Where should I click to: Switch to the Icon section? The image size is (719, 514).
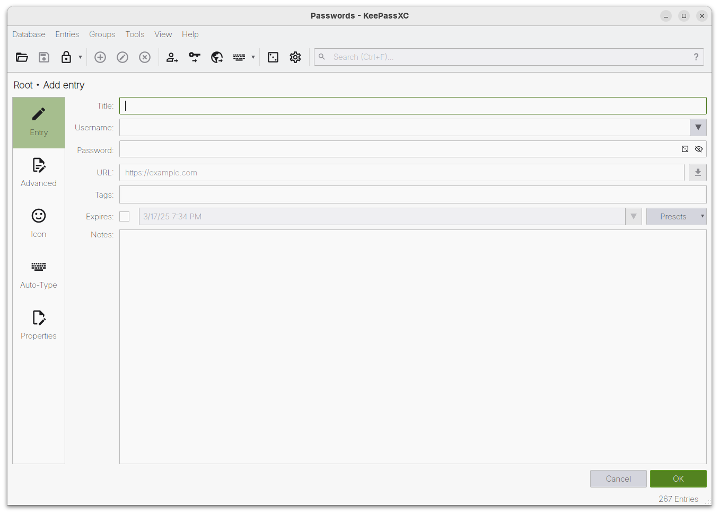point(39,224)
